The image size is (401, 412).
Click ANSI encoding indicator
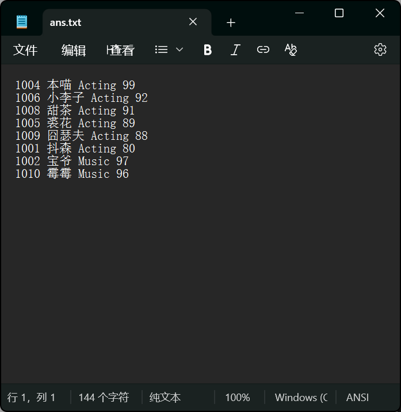tap(357, 397)
